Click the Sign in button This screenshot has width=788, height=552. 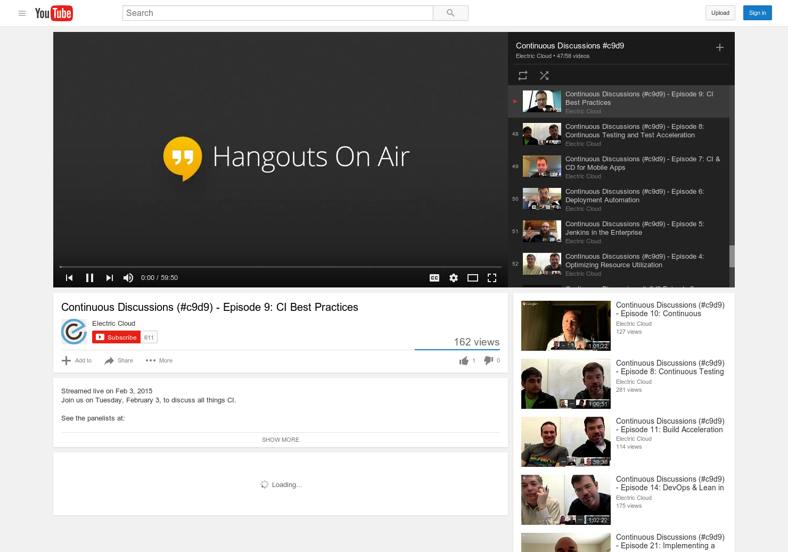point(757,13)
